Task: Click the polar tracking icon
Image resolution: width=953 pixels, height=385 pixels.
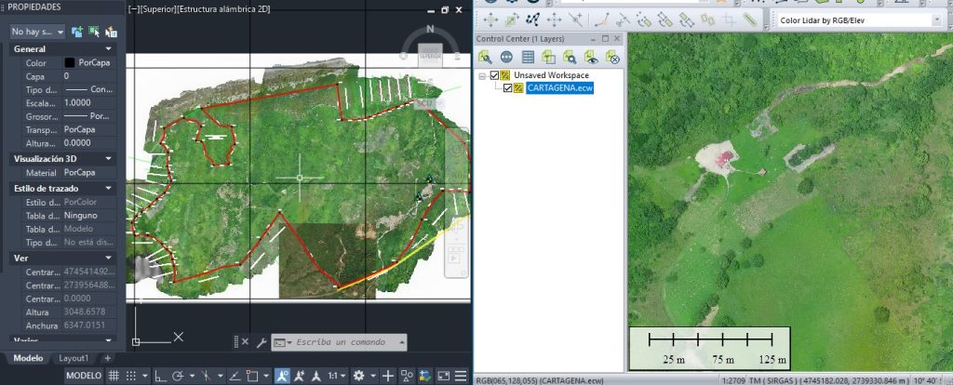Action: coord(180,376)
